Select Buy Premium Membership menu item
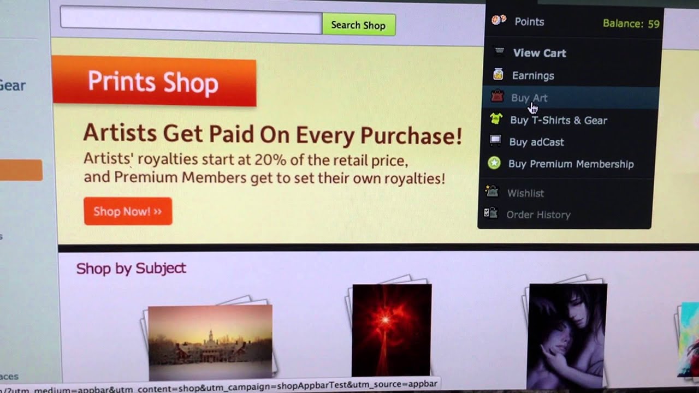The image size is (699, 393). 571,164
